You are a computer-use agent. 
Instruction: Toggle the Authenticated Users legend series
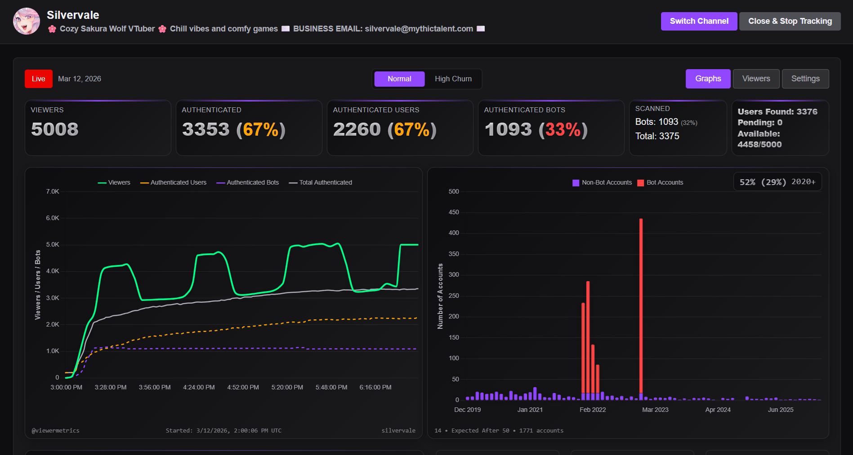tap(173, 182)
